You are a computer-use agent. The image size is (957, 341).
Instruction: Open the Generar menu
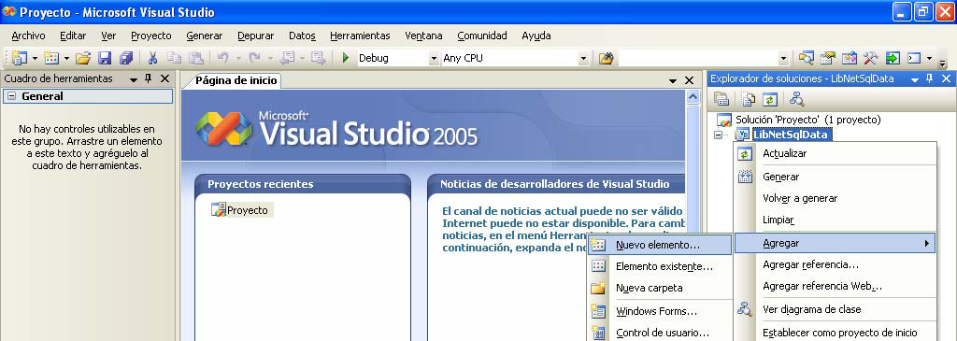(x=205, y=36)
